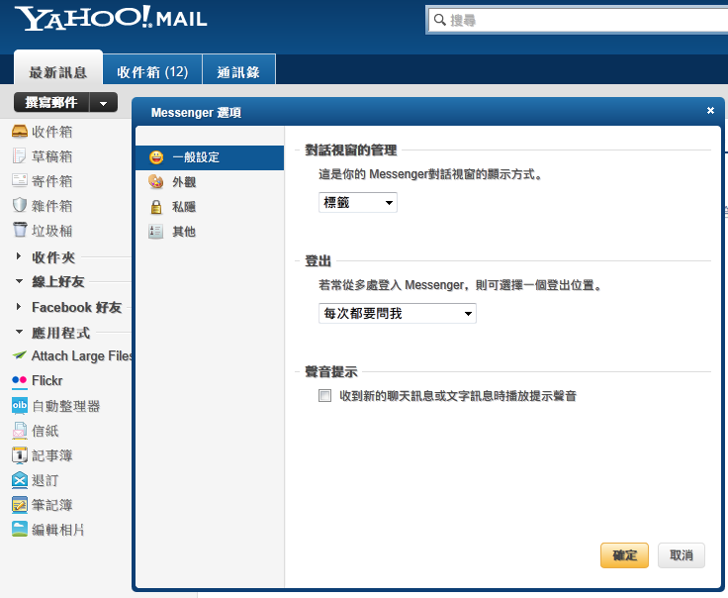The image size is (728, 598).
Task: Open the 自動整理器 application link
Action: click(66, 406)
